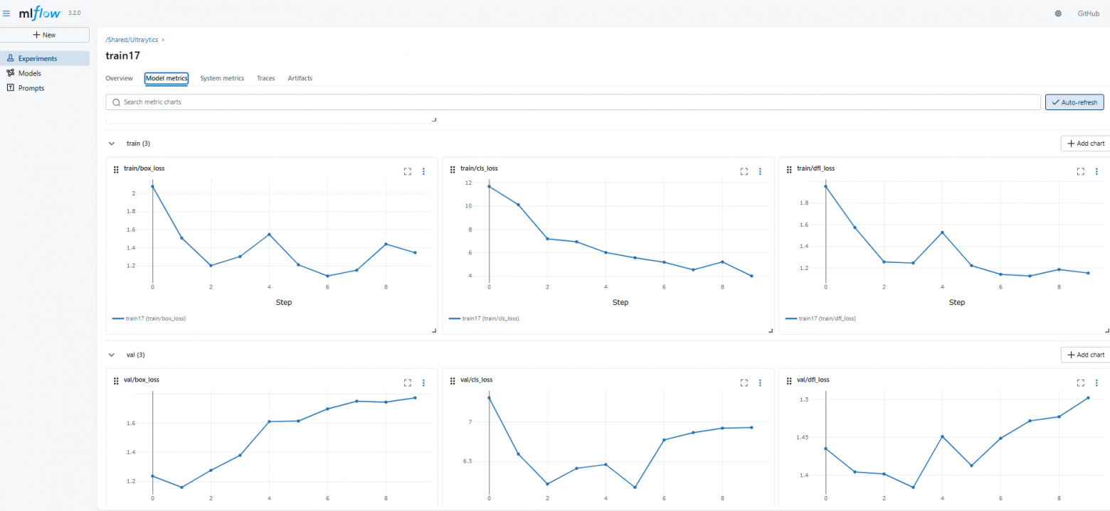This screenshot has height=511, width=1110.
Task: Open the options menu on val/box_loss chart
Action: coord(423,382)
